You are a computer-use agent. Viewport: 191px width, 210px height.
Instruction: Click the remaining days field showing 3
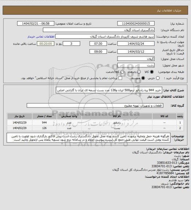pos(71,44)
